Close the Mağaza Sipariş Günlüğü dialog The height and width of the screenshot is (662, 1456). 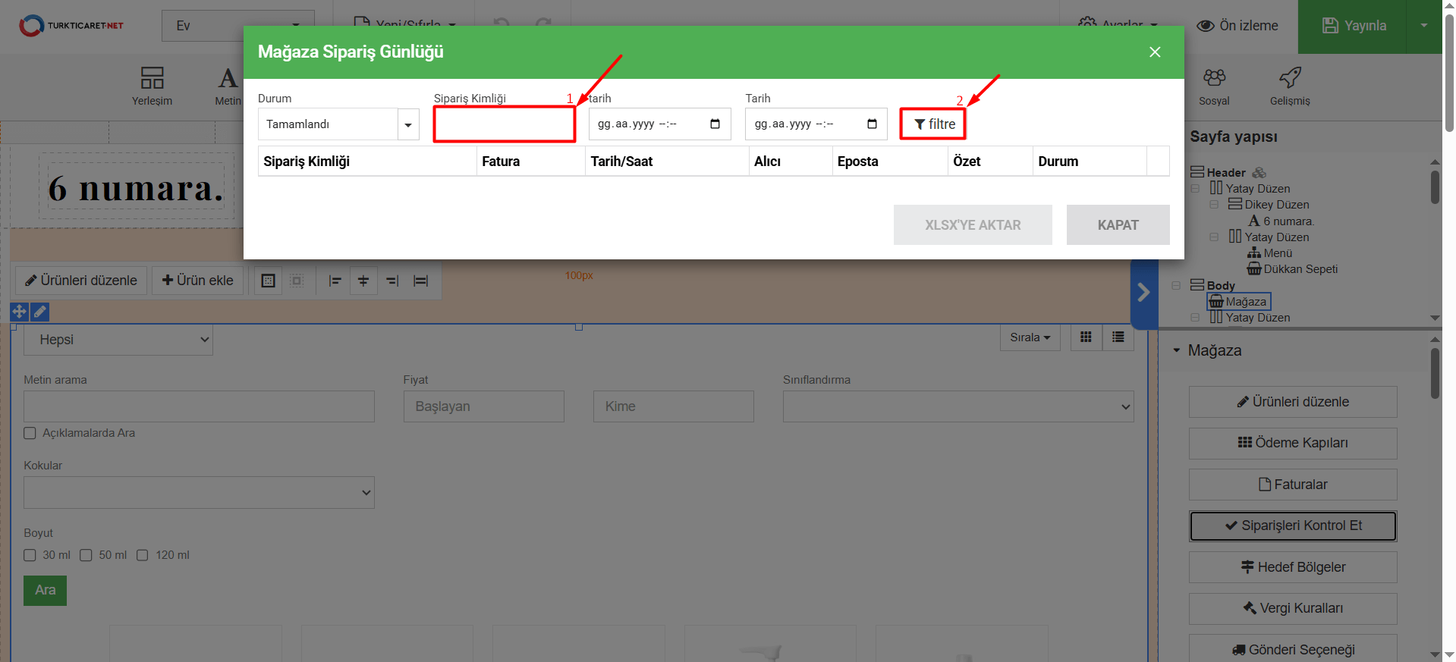(x=1154, y=52)
